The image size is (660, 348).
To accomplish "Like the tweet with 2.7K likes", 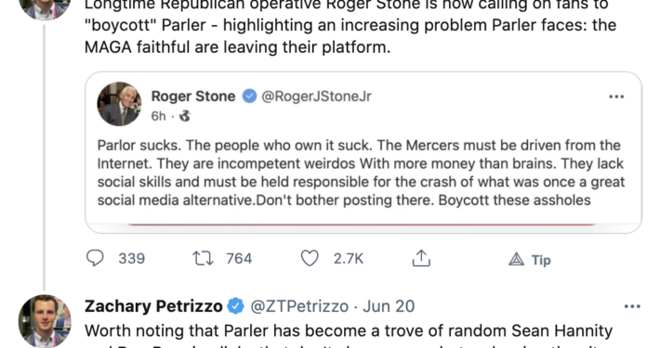I will [x=310, y=259].
